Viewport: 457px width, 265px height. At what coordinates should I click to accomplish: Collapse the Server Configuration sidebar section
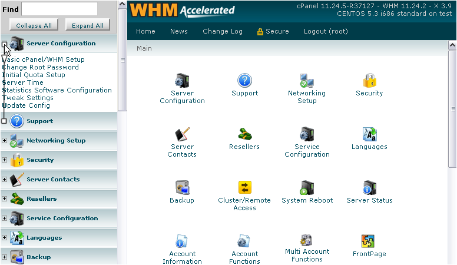tap(4, 44)
